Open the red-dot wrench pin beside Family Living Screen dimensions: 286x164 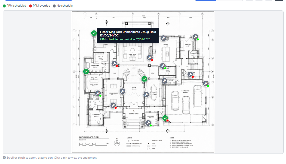[x=150, y=58]
